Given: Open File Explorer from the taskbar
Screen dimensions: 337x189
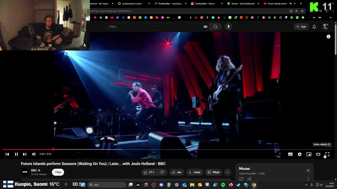Looking at the screenshot, I should click(x=192, y=185).
